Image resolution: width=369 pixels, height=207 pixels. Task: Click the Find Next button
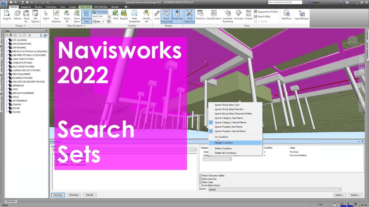pyautogui.click(x=74, y=195)
